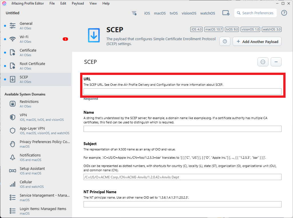This screenshot has width=293, height=218.
Task: Add the Setup Assistant icon domain
Action: [x=13, y=171]
